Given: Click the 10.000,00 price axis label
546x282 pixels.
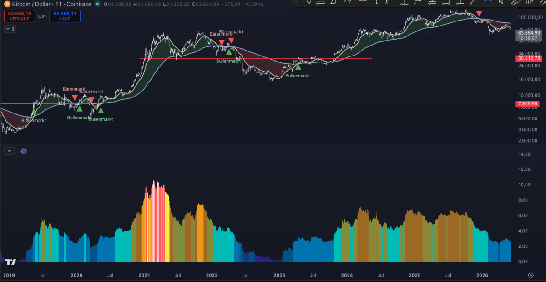Looking at the screenshot, I should click(x=530, y=95).
